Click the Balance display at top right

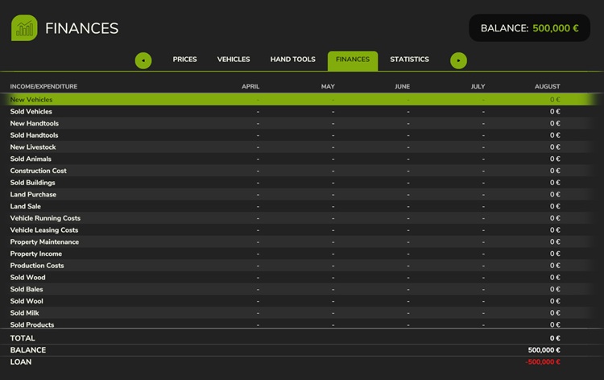529,28
